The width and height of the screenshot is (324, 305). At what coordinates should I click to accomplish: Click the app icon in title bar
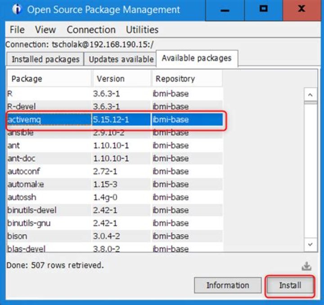coord(17,9)
